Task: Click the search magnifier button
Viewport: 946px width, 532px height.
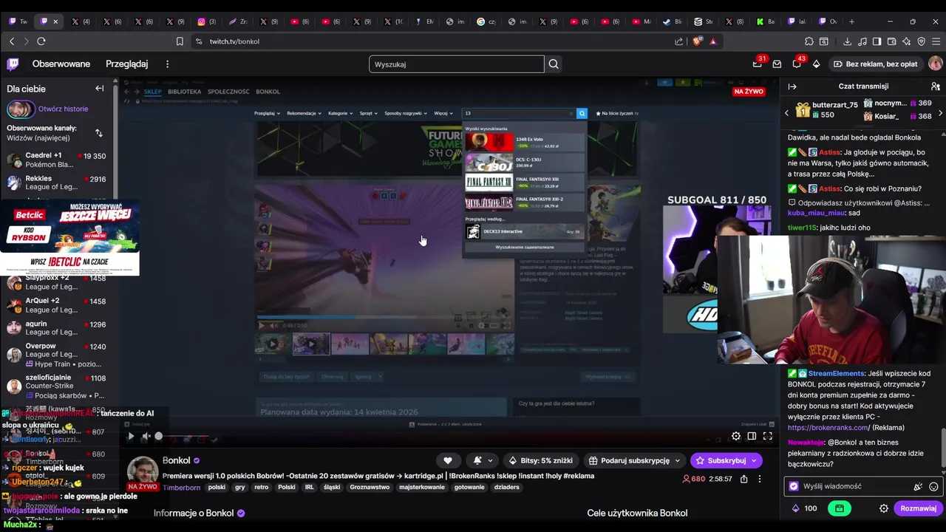Action: tap(553, 64)
